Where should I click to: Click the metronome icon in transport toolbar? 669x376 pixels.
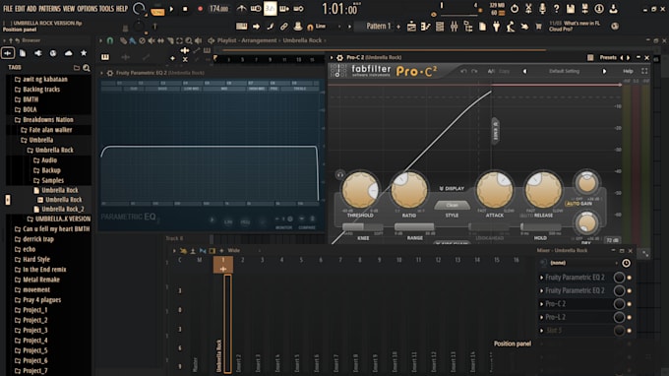click(x=241, y=9)
